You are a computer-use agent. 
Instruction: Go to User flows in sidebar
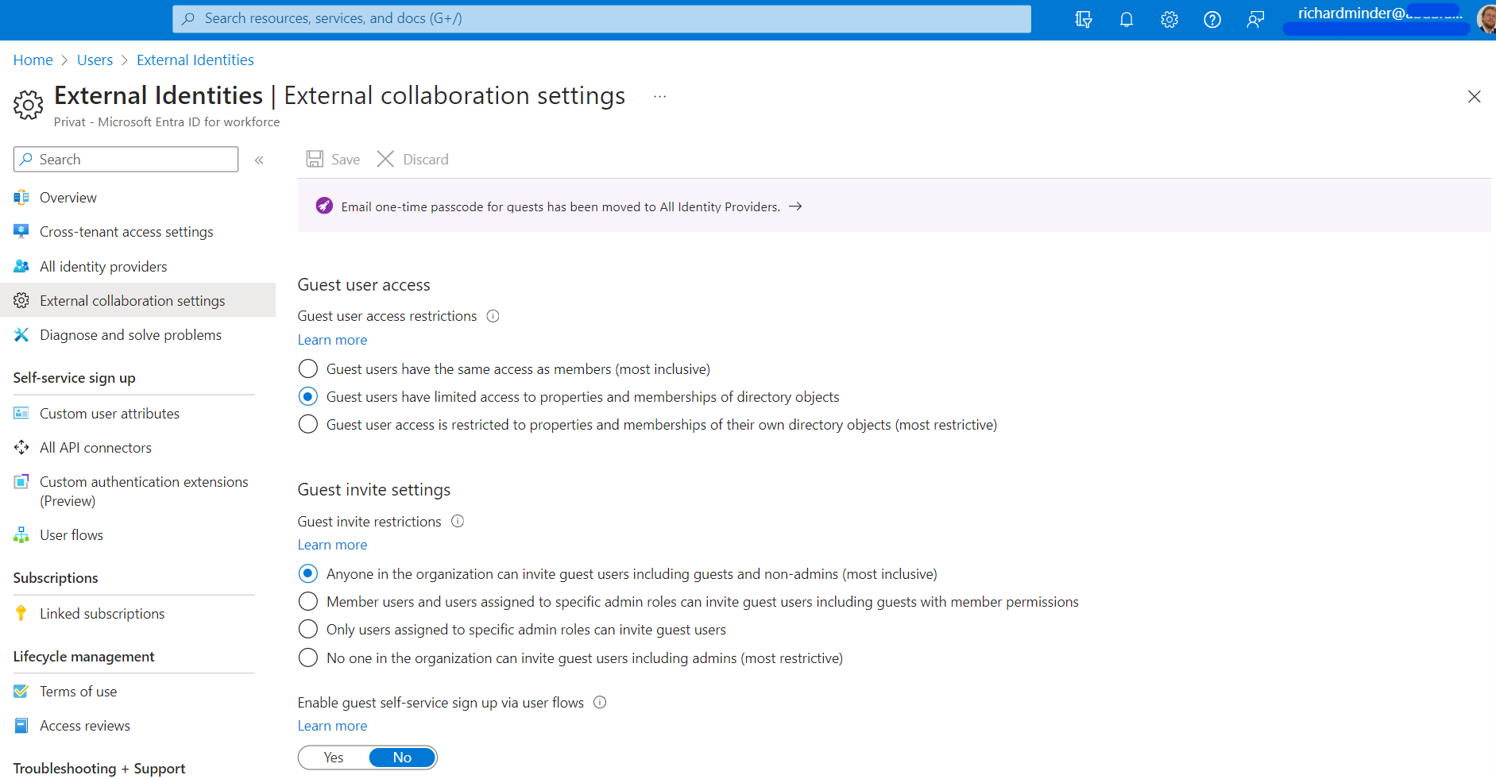72,535
